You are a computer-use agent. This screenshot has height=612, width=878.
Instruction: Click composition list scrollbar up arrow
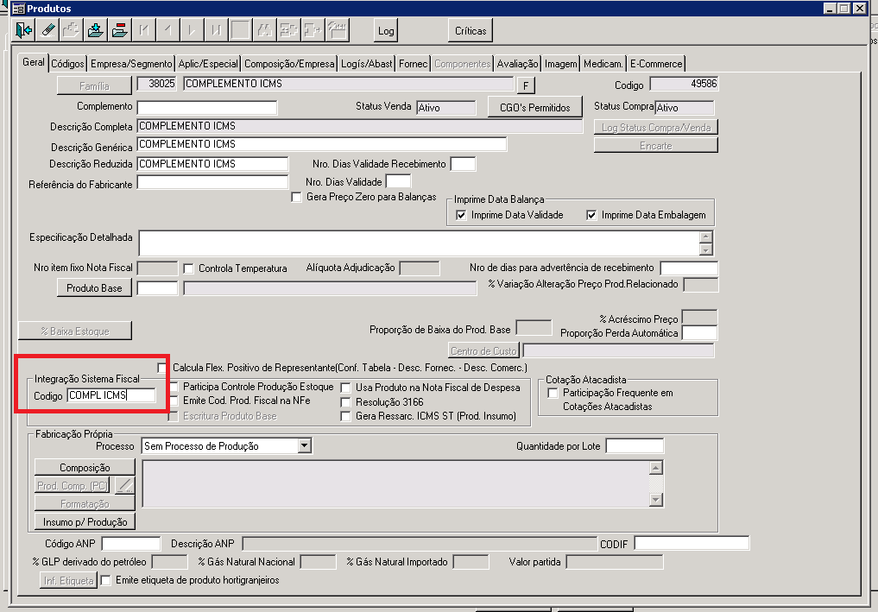pos(656,468)
